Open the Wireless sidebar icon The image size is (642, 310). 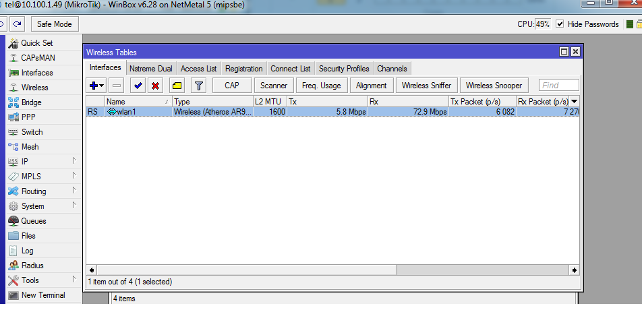coord(13,88)
